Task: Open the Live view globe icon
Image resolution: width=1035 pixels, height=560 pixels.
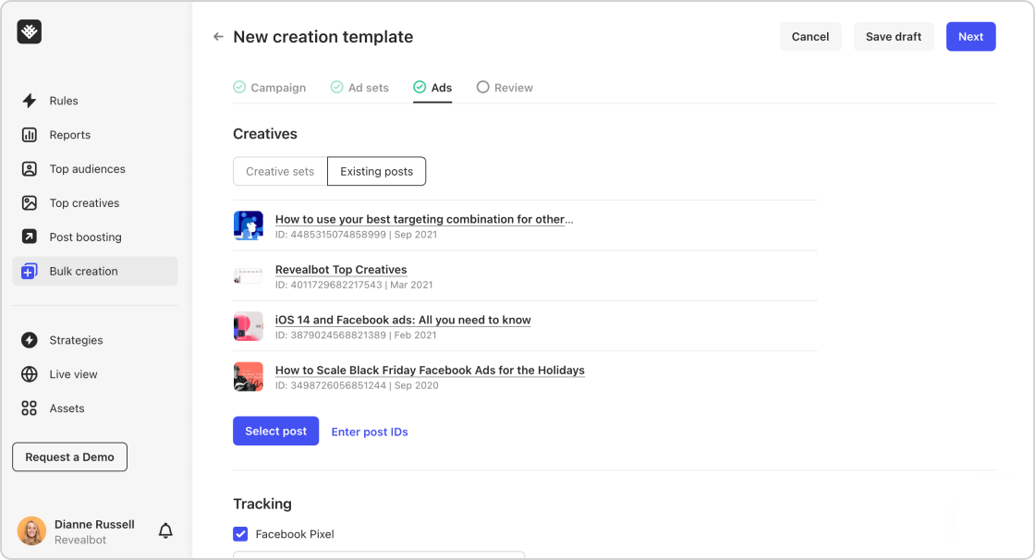Action: pos(29,373)
